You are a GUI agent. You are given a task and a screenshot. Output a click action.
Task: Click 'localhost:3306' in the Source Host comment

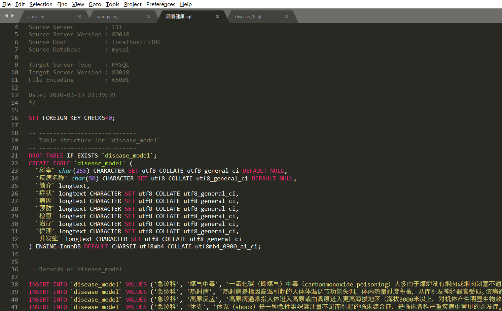click(x=136, y=42)
